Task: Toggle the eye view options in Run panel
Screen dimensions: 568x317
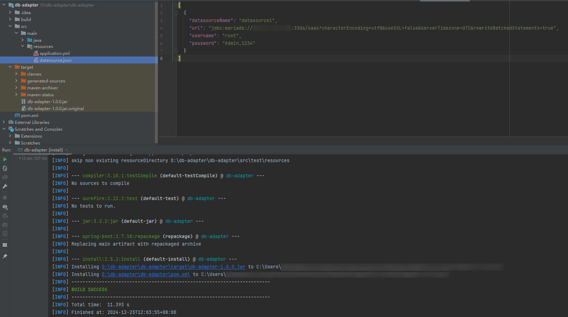Action: tap(5, 207)
